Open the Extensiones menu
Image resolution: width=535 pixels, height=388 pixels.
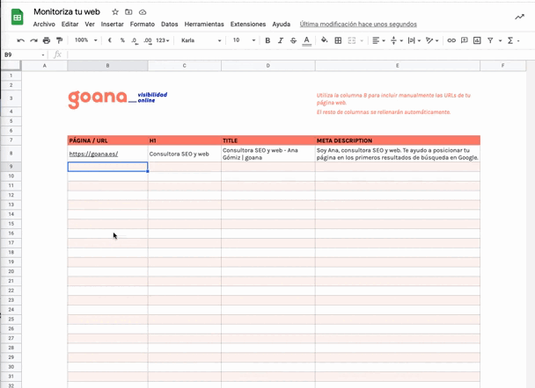[x=248, y=25]
